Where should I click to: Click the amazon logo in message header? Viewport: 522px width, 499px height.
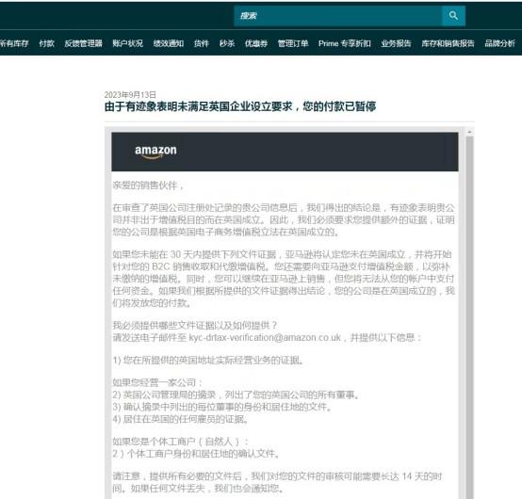(x=155, y=152)
